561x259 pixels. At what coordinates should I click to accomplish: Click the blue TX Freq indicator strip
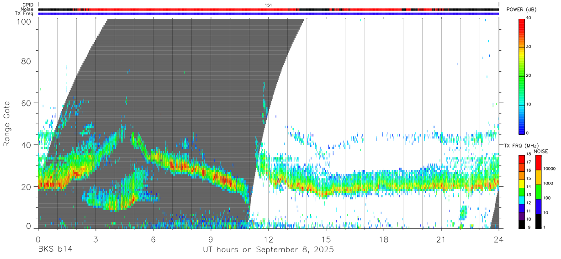(x=269, y=13)
